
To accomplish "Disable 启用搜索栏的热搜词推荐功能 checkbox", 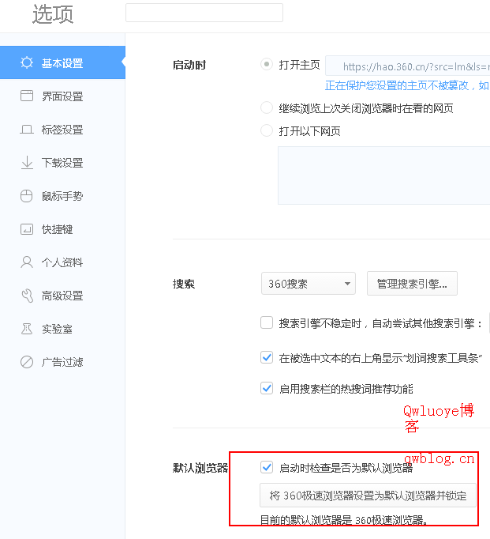I will pos(267,388).
